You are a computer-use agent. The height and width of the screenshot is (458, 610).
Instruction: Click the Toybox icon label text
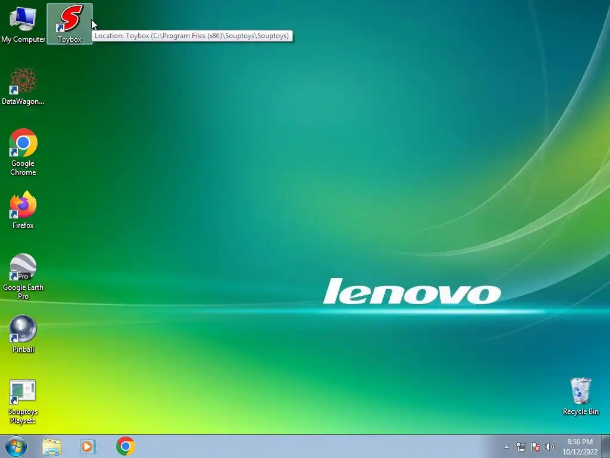(70, 39)
